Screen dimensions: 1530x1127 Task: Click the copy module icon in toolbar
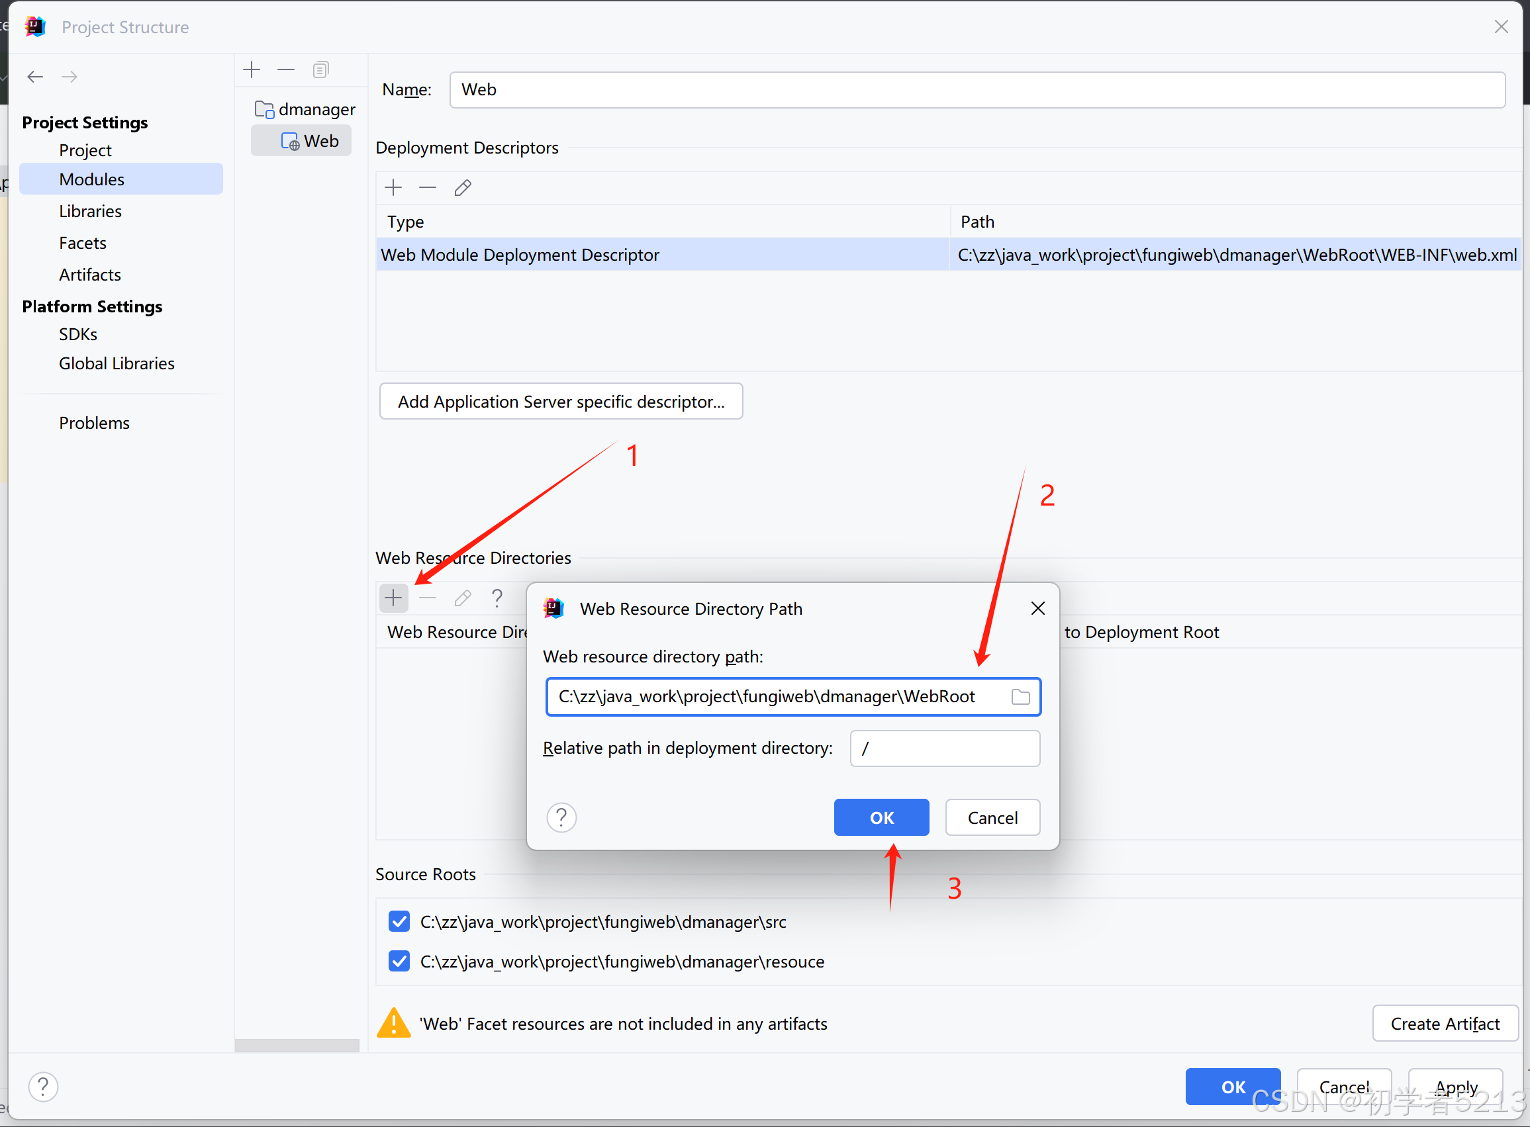pyautogui.click(x=320, y=69)
